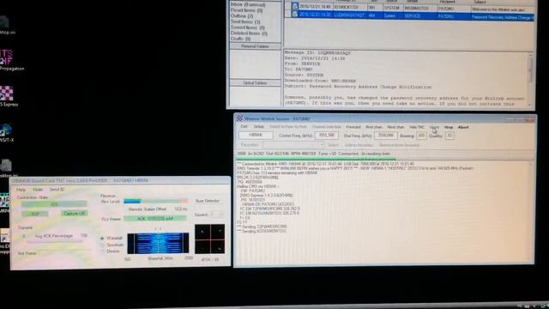Image resolution: width=549 pixels, height=309 pixels.
Task: Click the envelope icon of the SYSTEM WEBMASTER message
Action: click(x=295, y=6)
